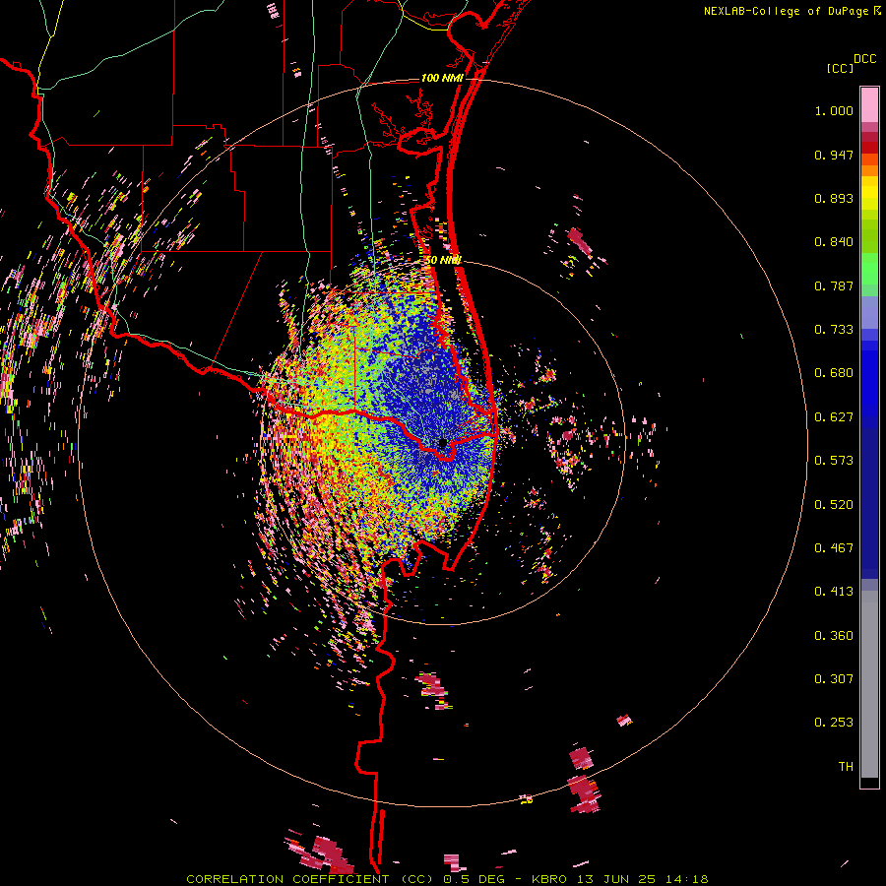
Task: Click the Correlation Coefficient KBRO caption at bottom
Action: tap(447, 879)
